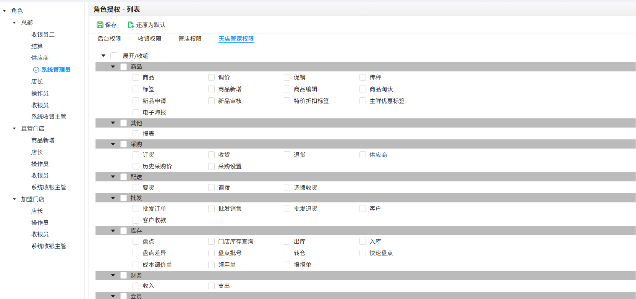Click the restore-to-default icon
Viewport: 636px width, 299px height.
pos(131,25)
